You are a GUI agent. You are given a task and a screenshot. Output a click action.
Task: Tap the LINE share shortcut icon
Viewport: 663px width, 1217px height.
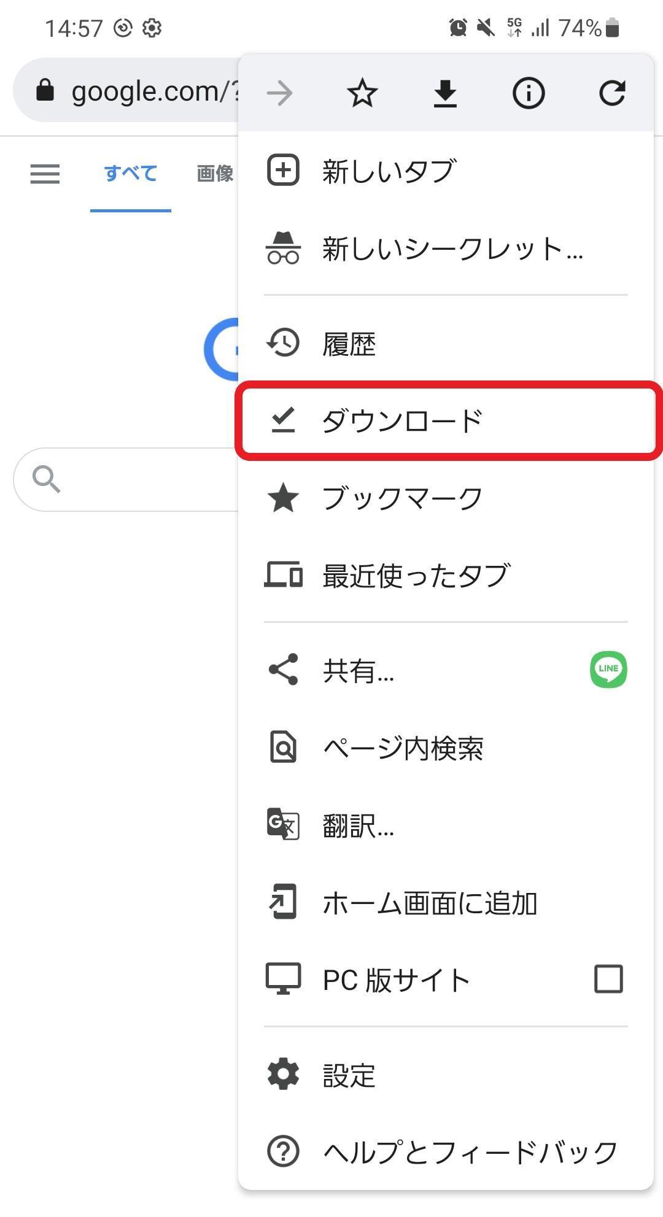[x=608, y=670]
